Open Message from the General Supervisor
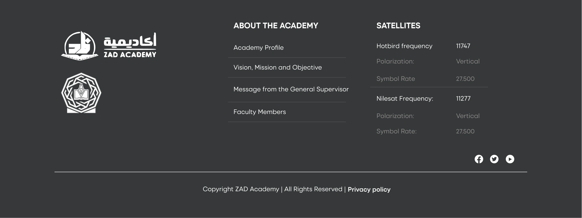The height and width of the screenshot is (218, 582). pyautogui.click(x=291, y=89)
